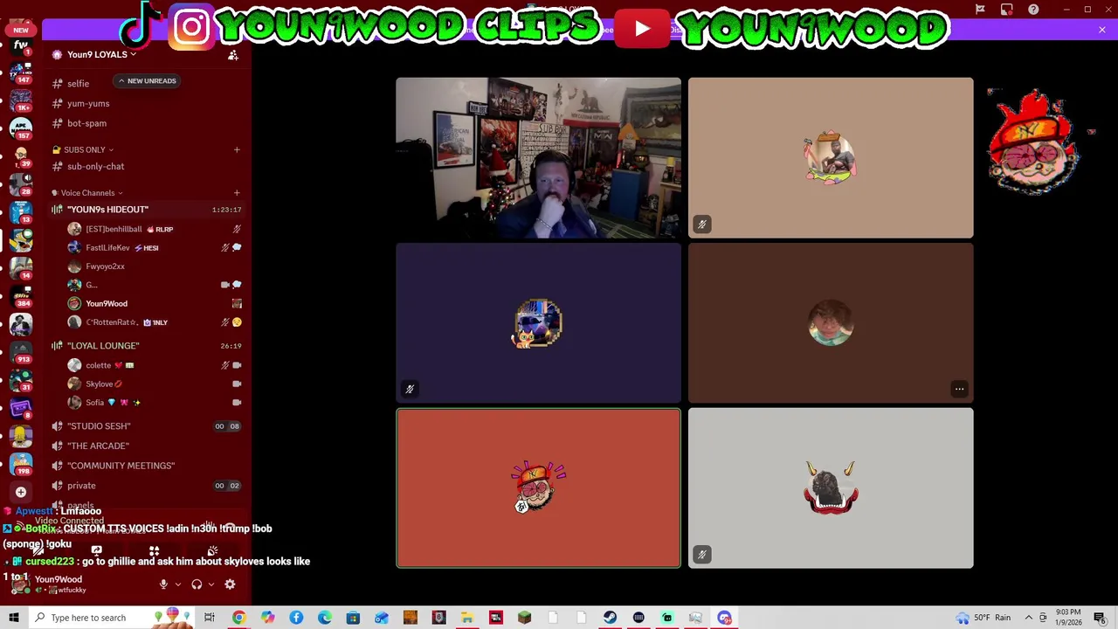Open the invite people icon beside Youn9 LOYALS

(x=233, y=55)
